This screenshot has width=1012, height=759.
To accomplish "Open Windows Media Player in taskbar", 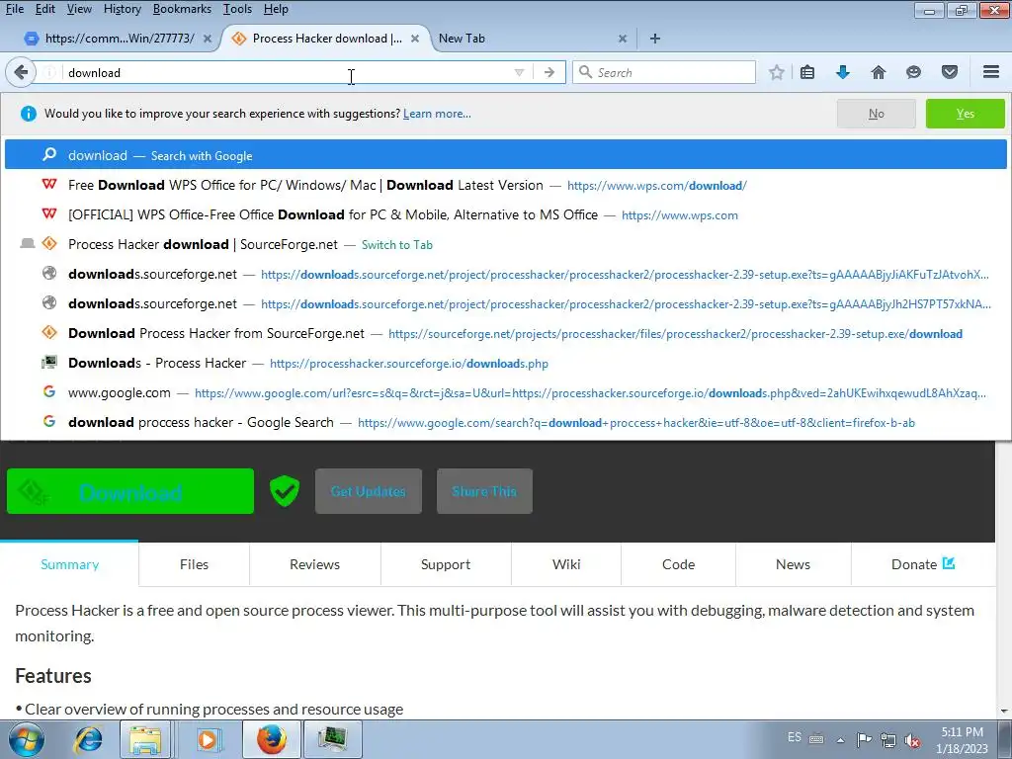I will 208,739.
